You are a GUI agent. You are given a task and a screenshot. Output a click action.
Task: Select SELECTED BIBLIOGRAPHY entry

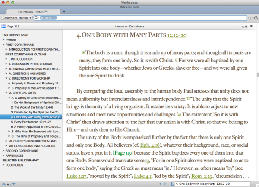(x=20, y=160)
